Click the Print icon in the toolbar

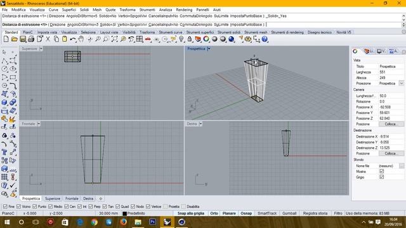(x=31, y=39)
